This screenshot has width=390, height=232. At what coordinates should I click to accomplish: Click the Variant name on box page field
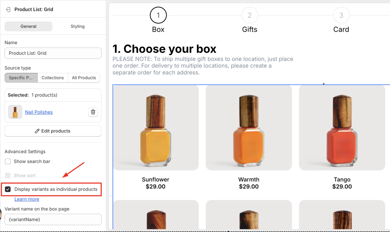(x=53, y=219)
